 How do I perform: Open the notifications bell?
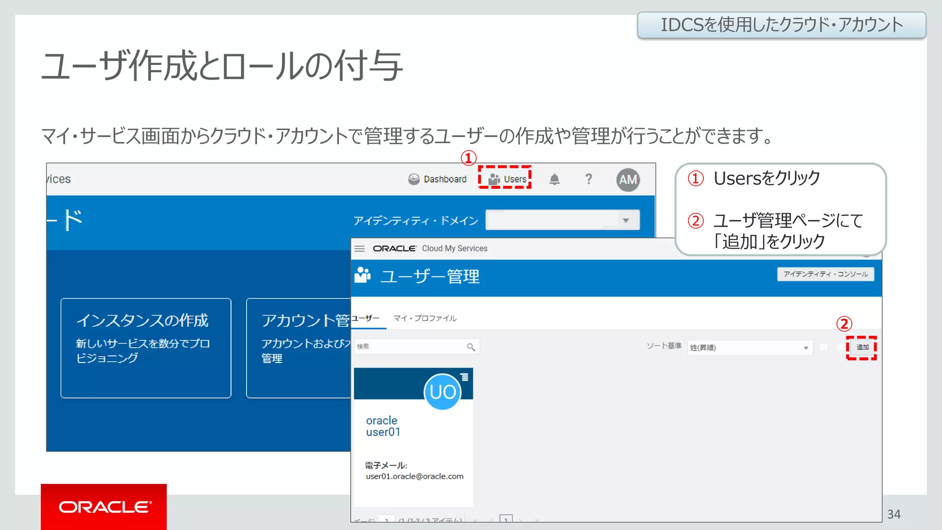pyautogui.click(x=555, y=179)
